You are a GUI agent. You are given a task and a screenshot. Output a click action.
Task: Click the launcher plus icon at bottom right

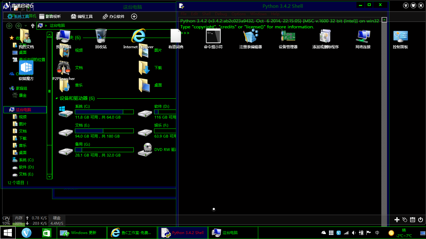point(397,220)
